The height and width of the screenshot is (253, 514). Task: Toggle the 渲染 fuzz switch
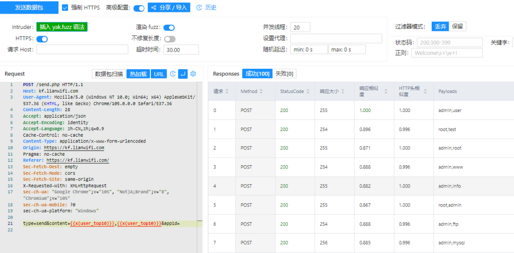pos(169,28)
